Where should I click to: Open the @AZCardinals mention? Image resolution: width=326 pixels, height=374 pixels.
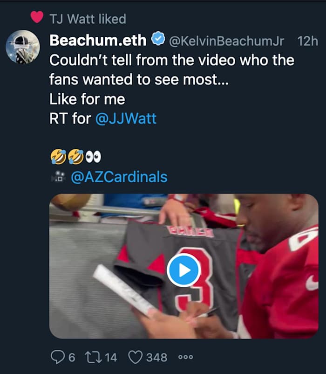[119, 177]
